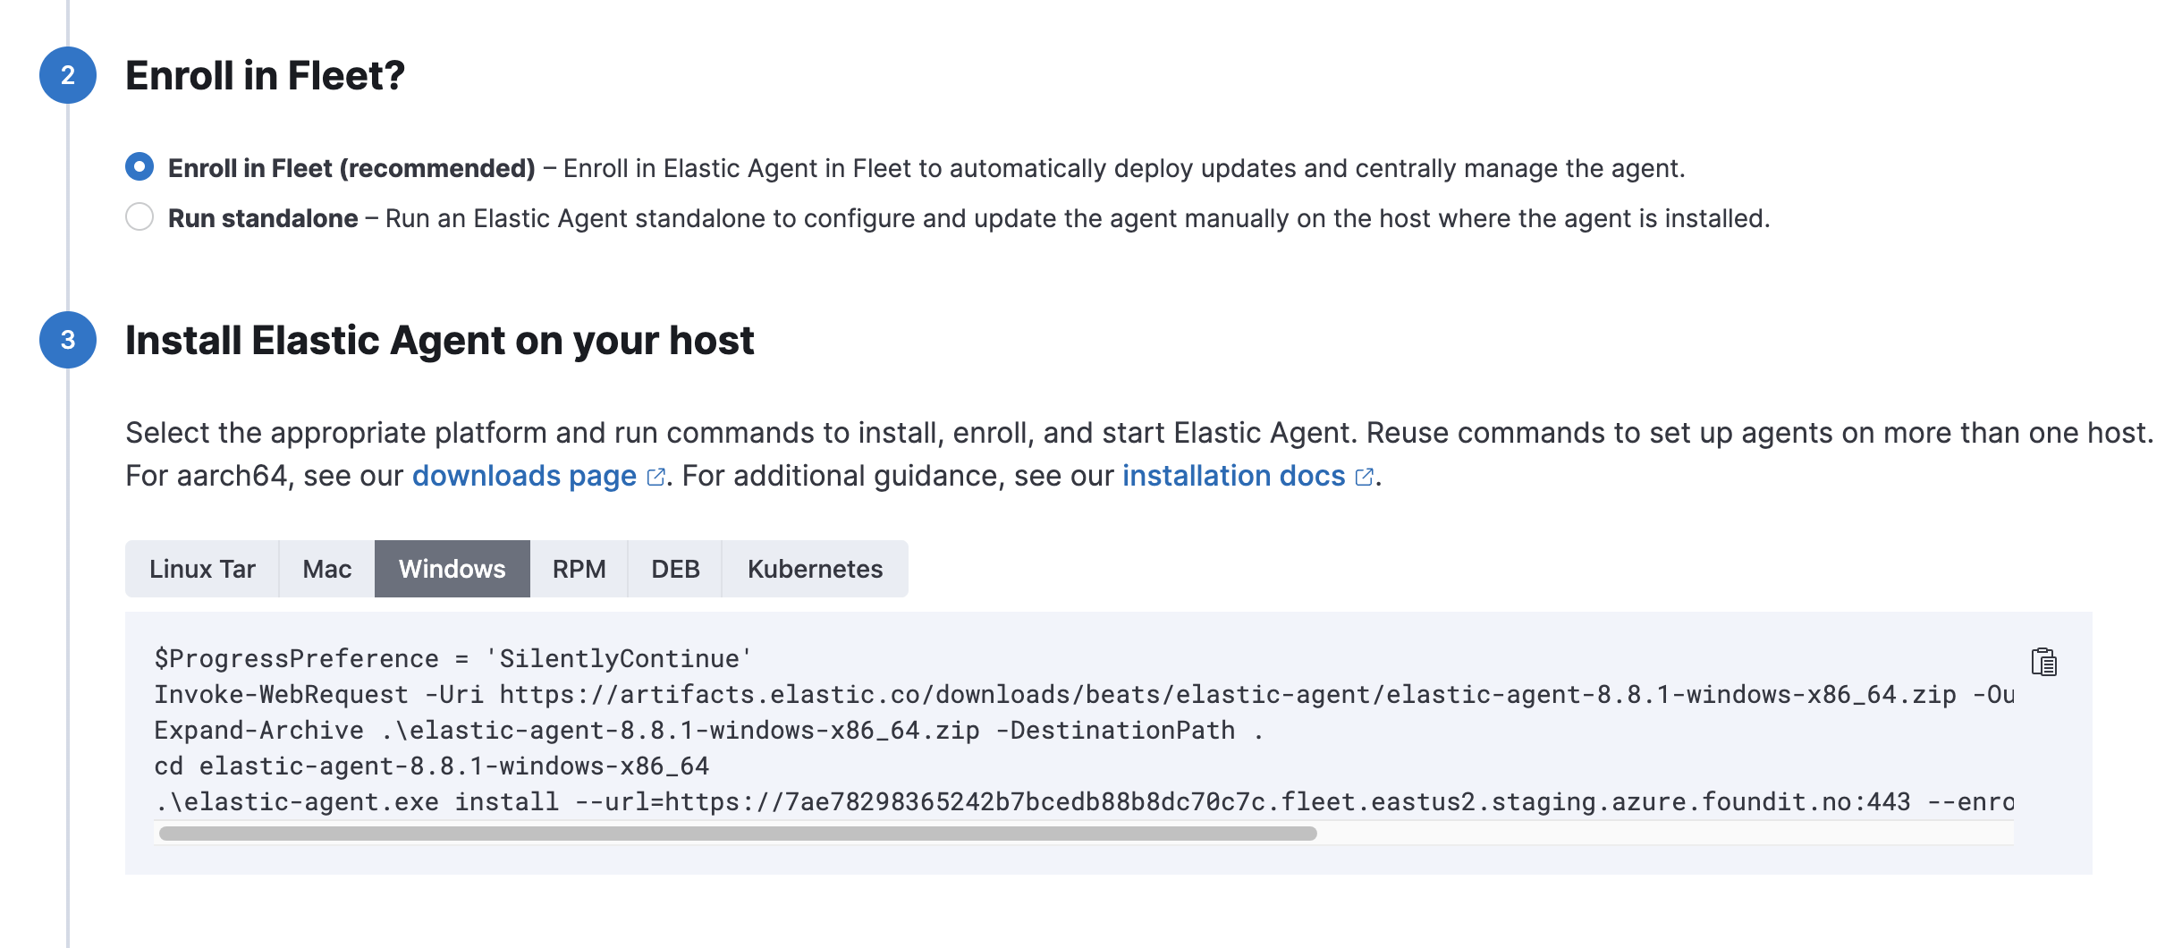
Task: Select the Windows platform tab
Action: point(452,568)
